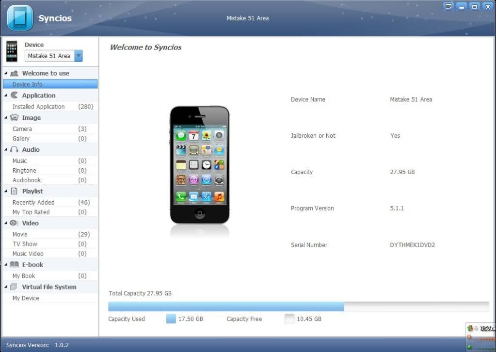Click the Audio headphones icon
Viewport: 496px width, 352px height.
click(14, 150)
